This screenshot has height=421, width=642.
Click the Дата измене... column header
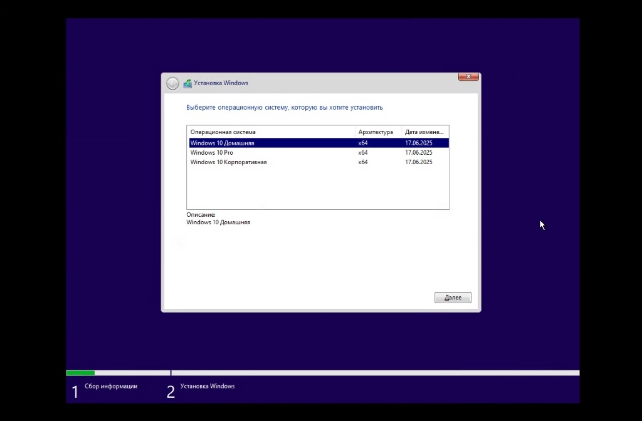425,132
